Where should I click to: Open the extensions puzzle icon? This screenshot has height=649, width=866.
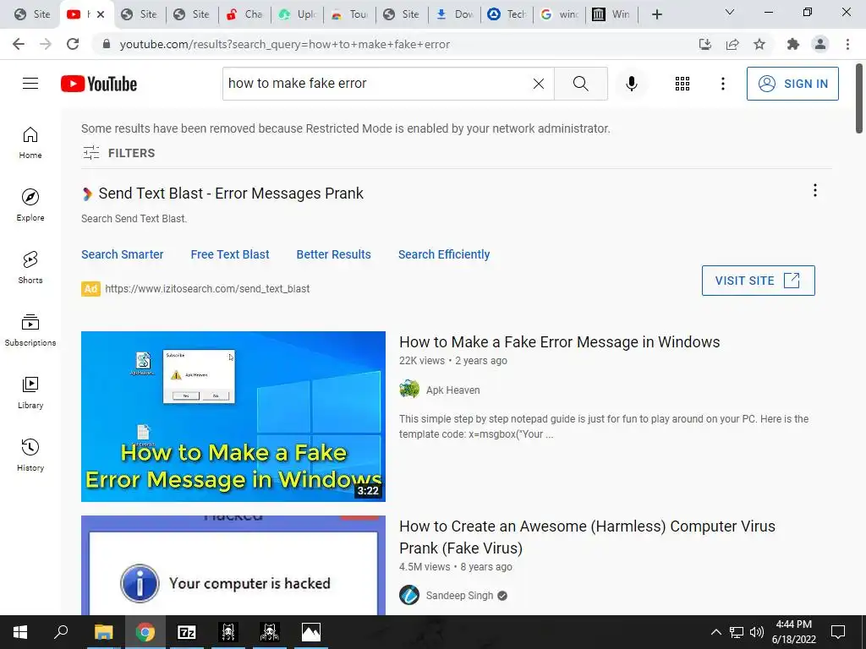pyautogui.click(x=793, y=44)
